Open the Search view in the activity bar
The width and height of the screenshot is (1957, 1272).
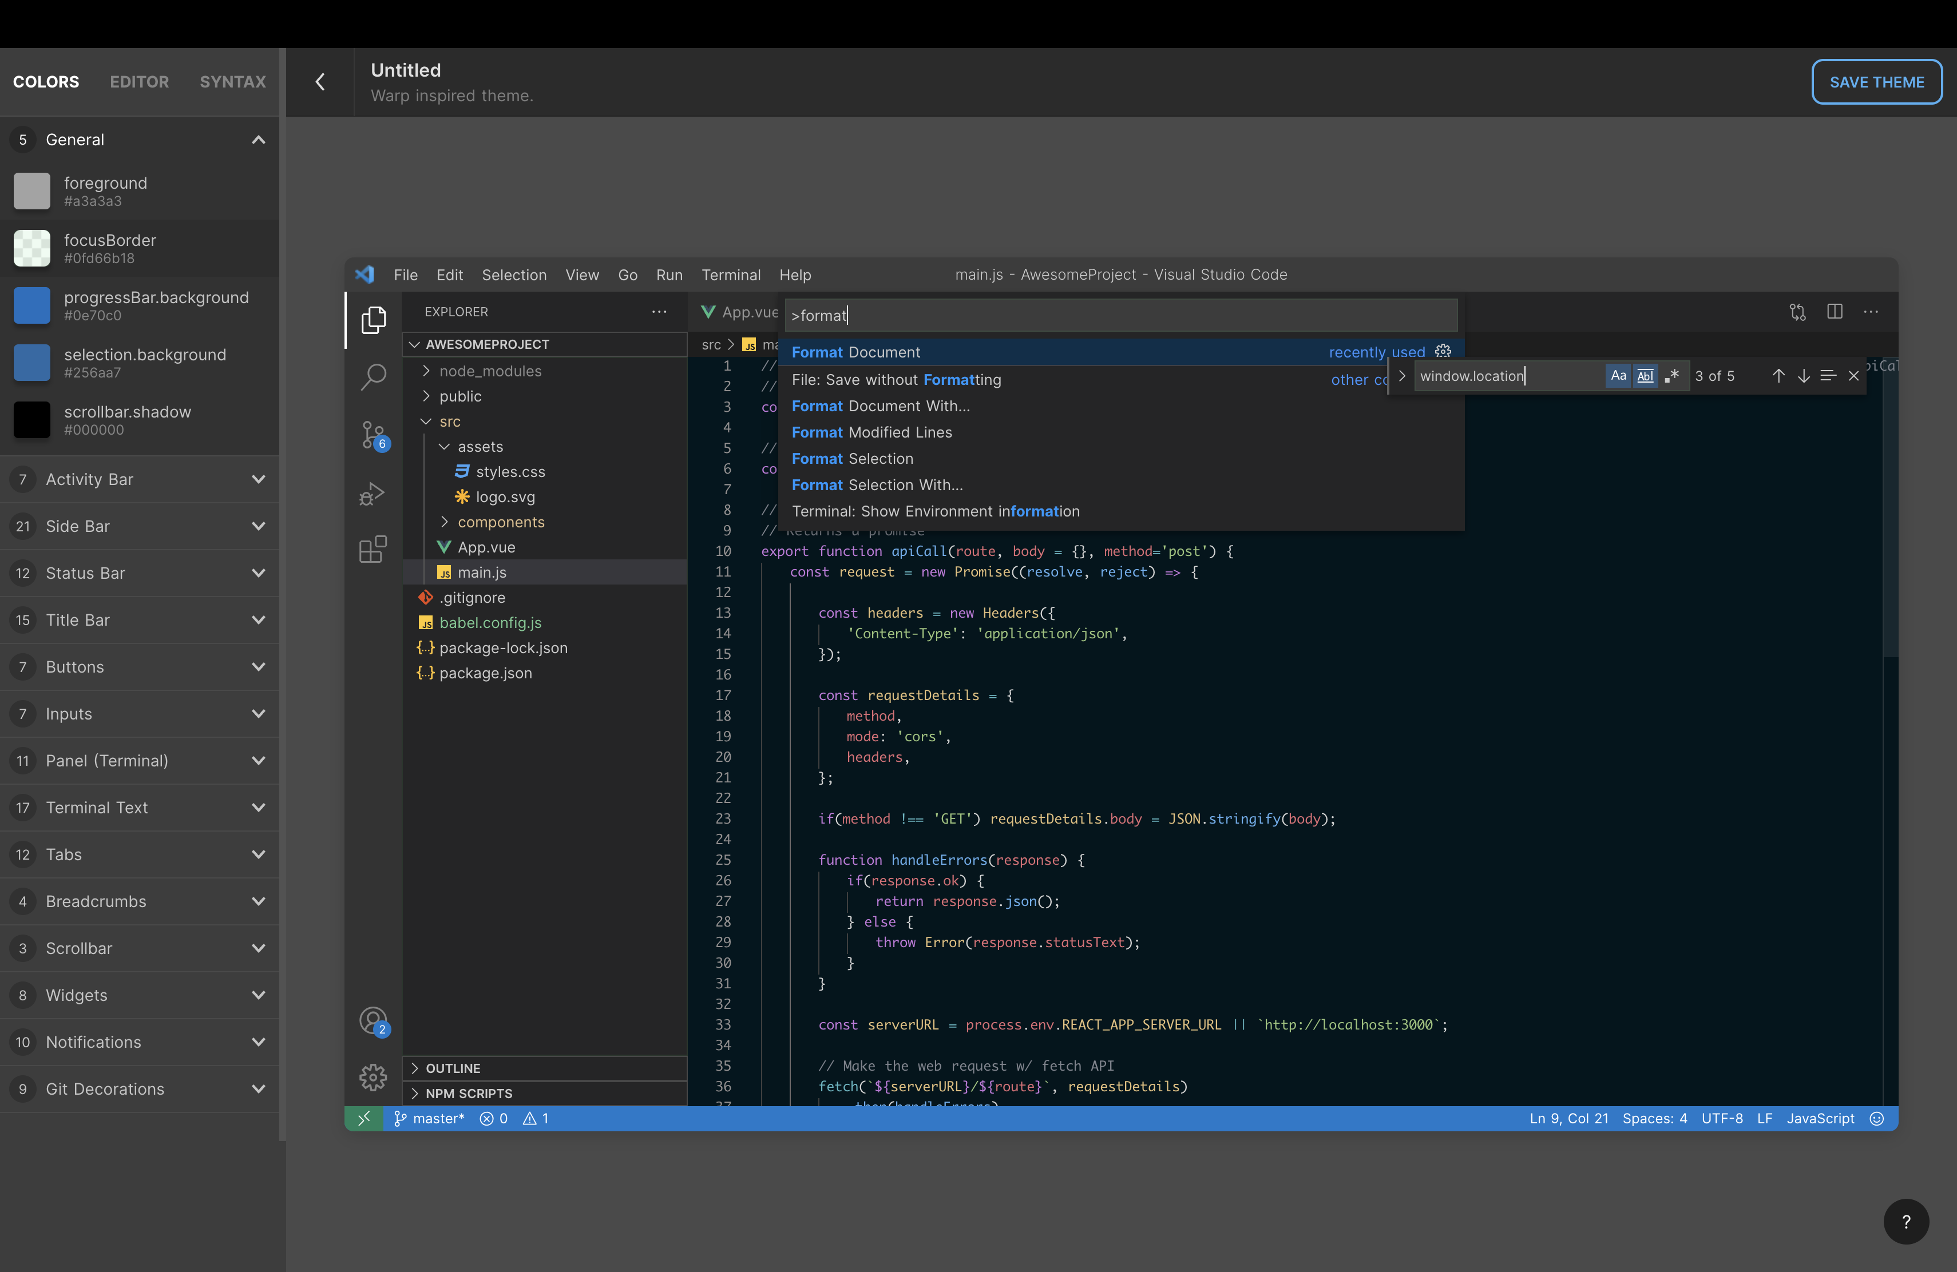click(373, 377)
